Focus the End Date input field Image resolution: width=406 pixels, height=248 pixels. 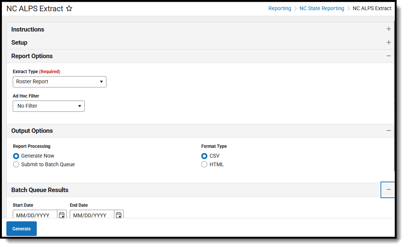pos(93,215)
